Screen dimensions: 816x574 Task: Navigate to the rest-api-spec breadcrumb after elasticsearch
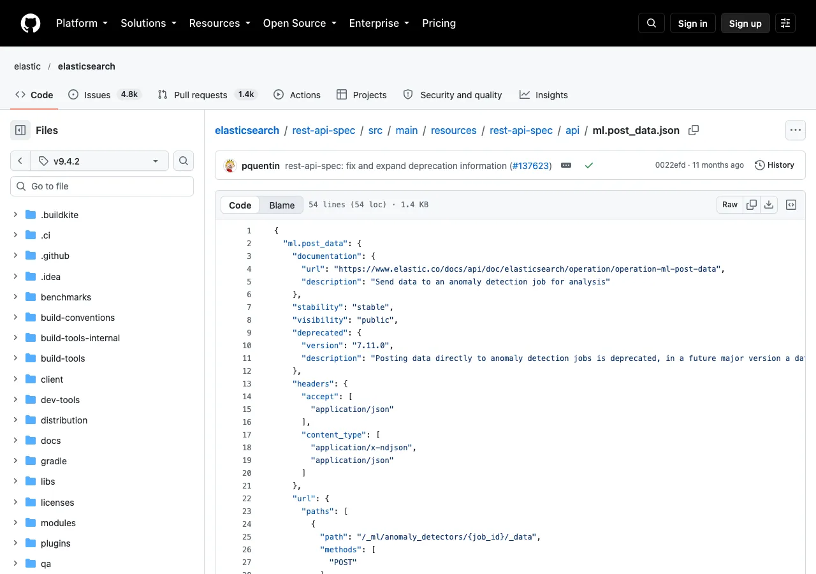(x=324, y=130)
